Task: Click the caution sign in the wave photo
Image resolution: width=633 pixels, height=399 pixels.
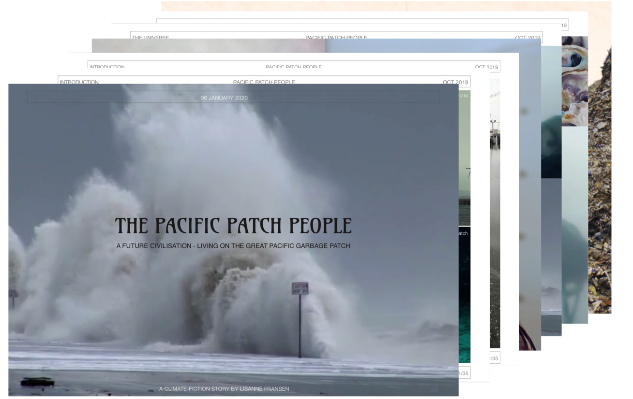Action: [300, 288]
